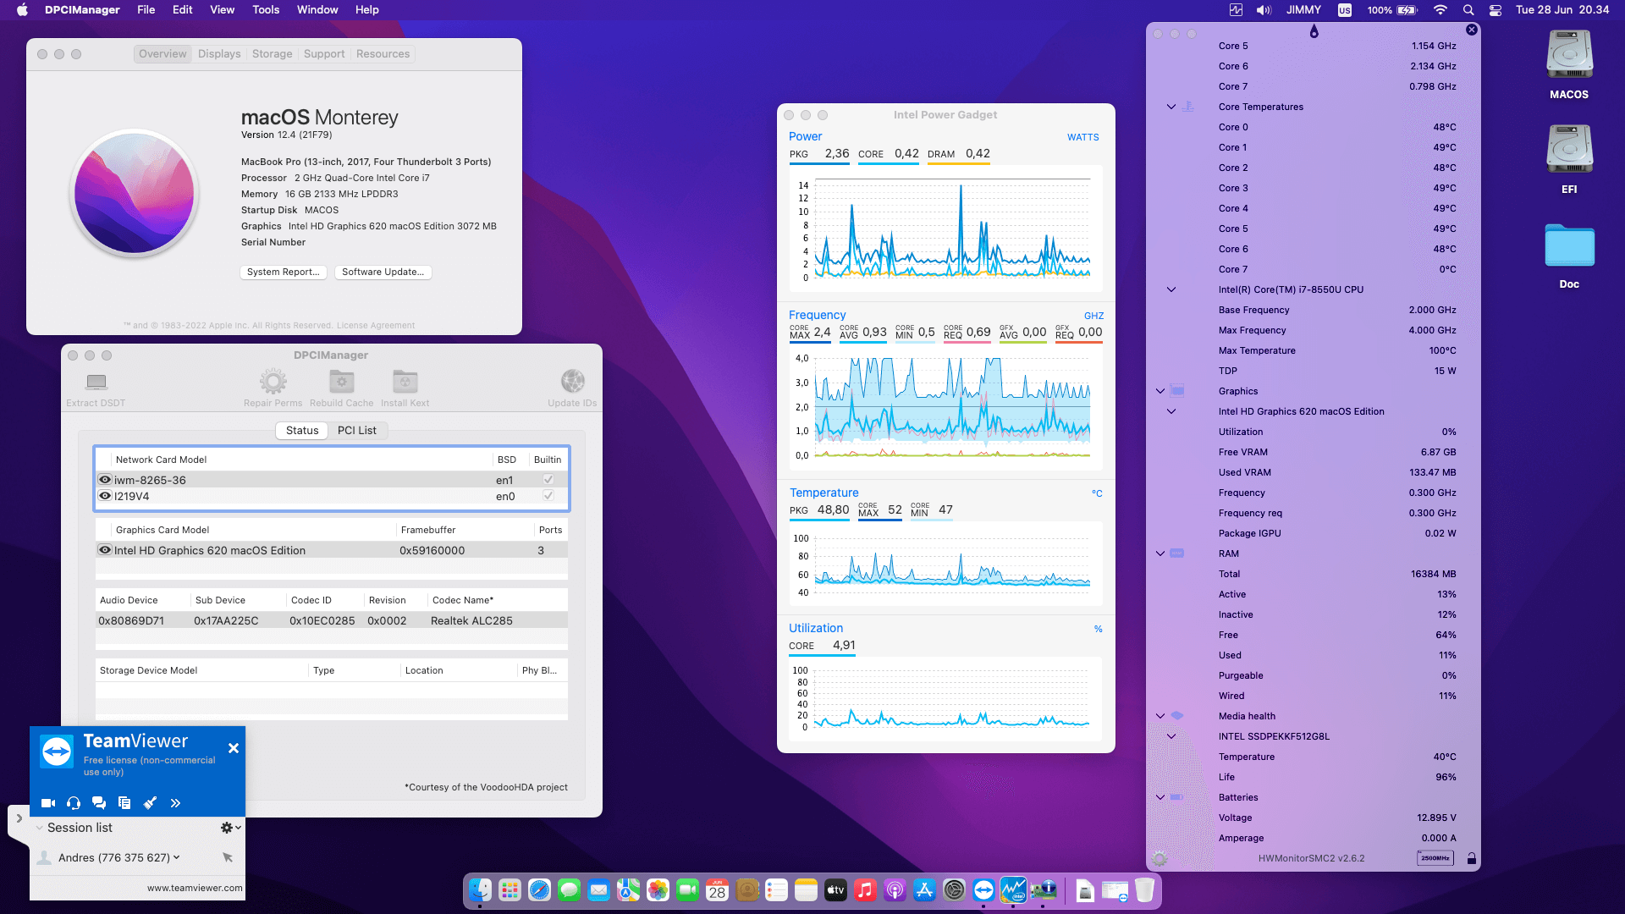Click HWMonitor lock icon
The width and height of the screenshot is (1625, 914).
[1471, 858]
